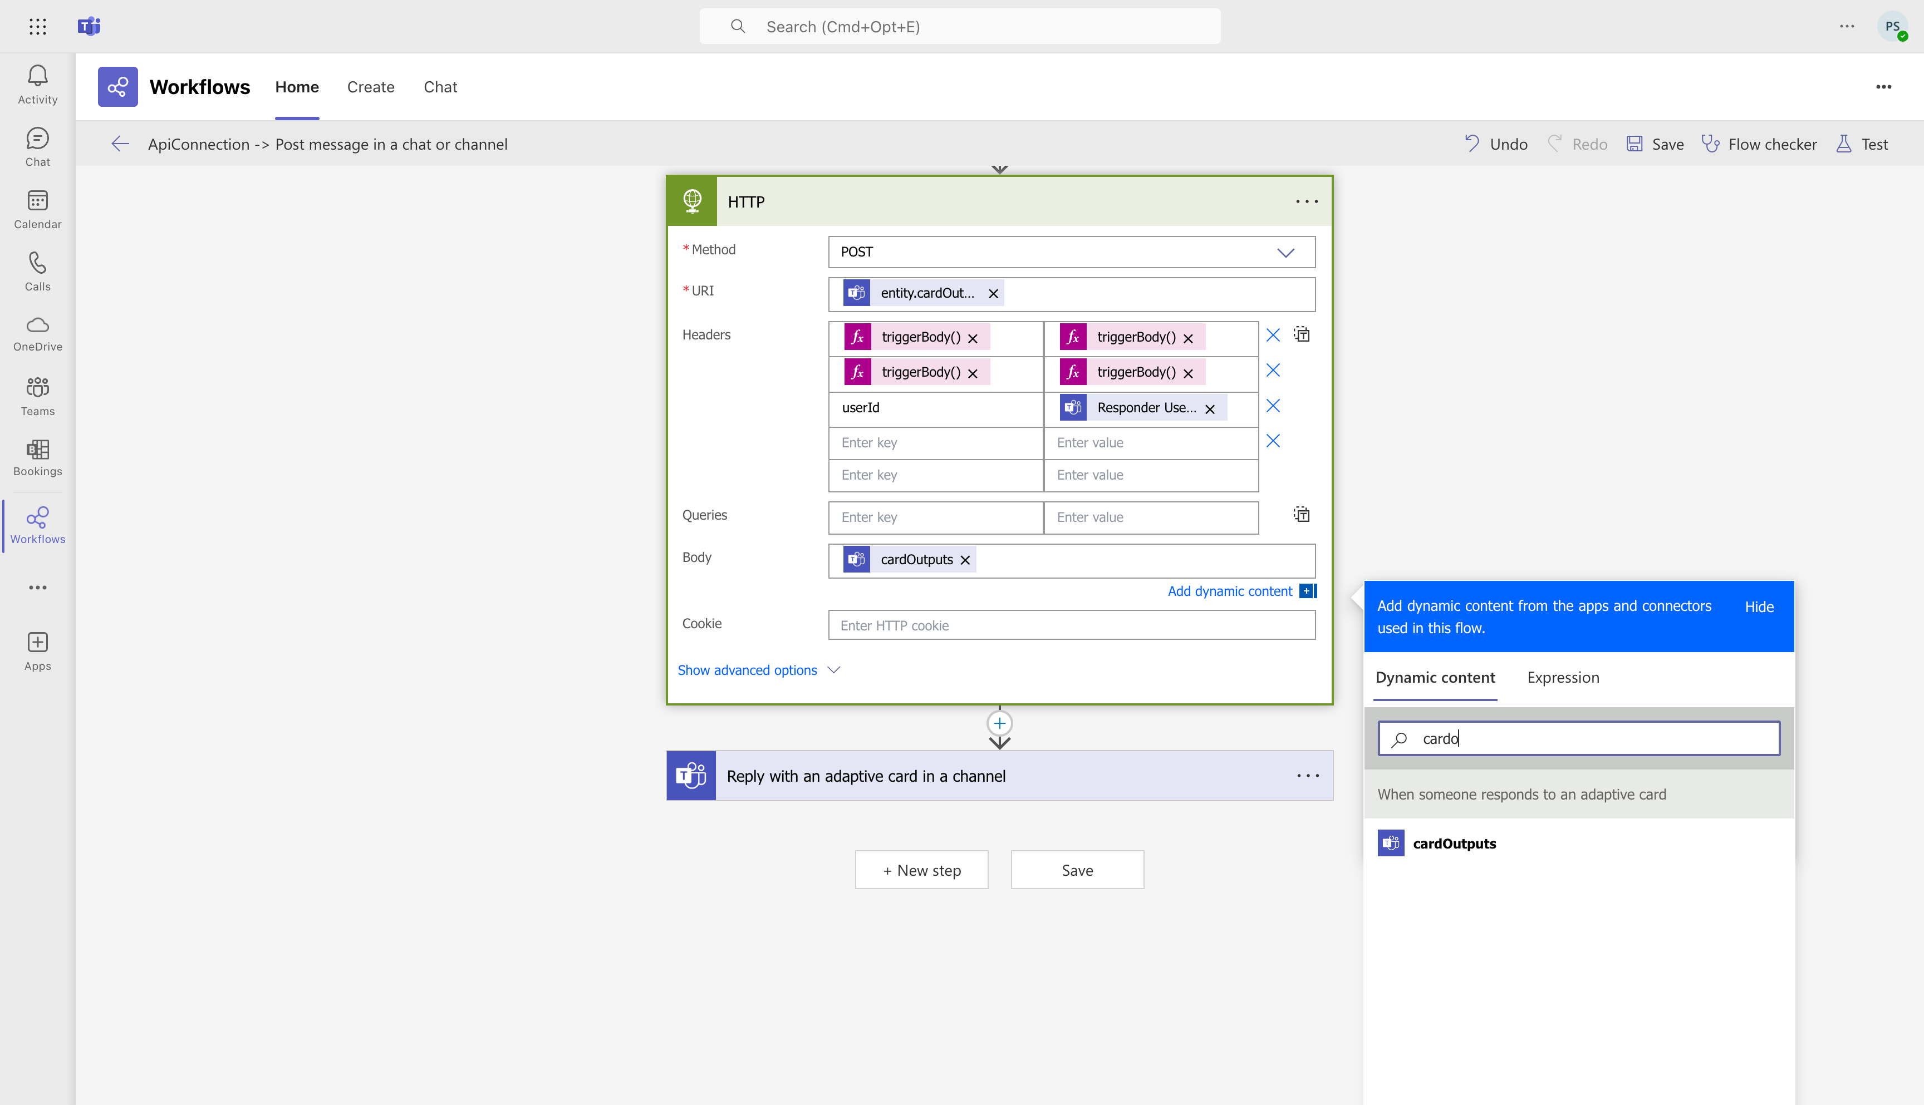Switch Queries to text mode icon
The height and width of the screenshot is (1105, 1924).
pos(1302,515)
